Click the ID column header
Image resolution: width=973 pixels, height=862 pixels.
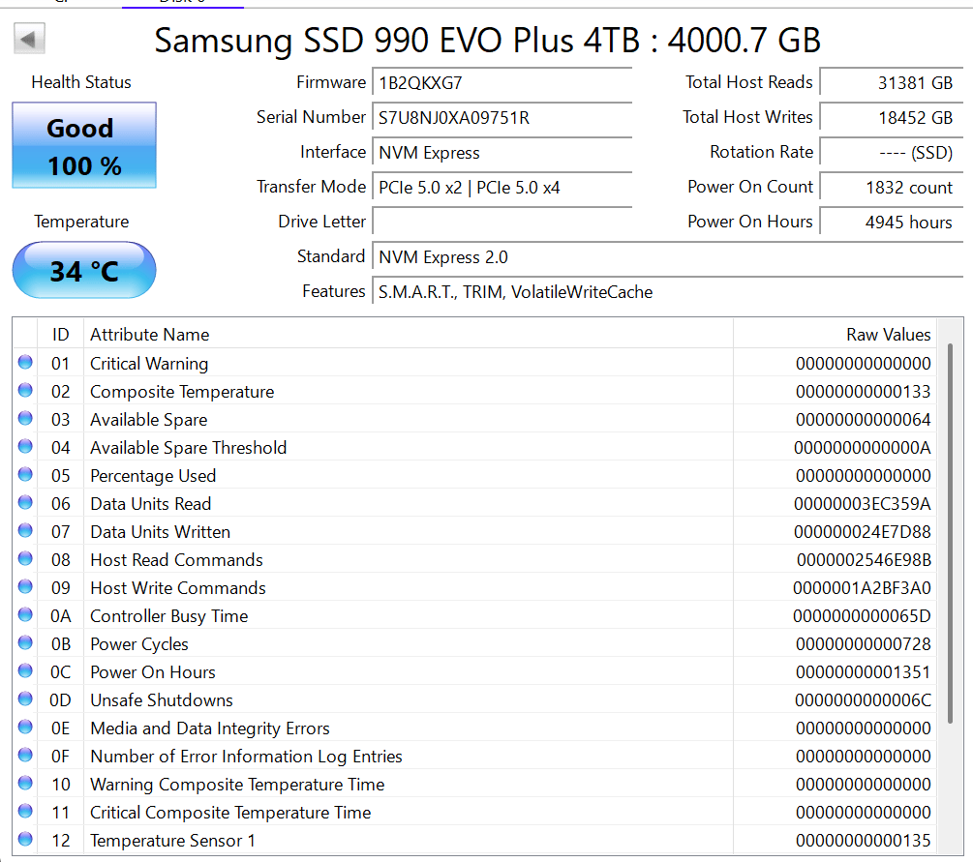pos(60,335)
